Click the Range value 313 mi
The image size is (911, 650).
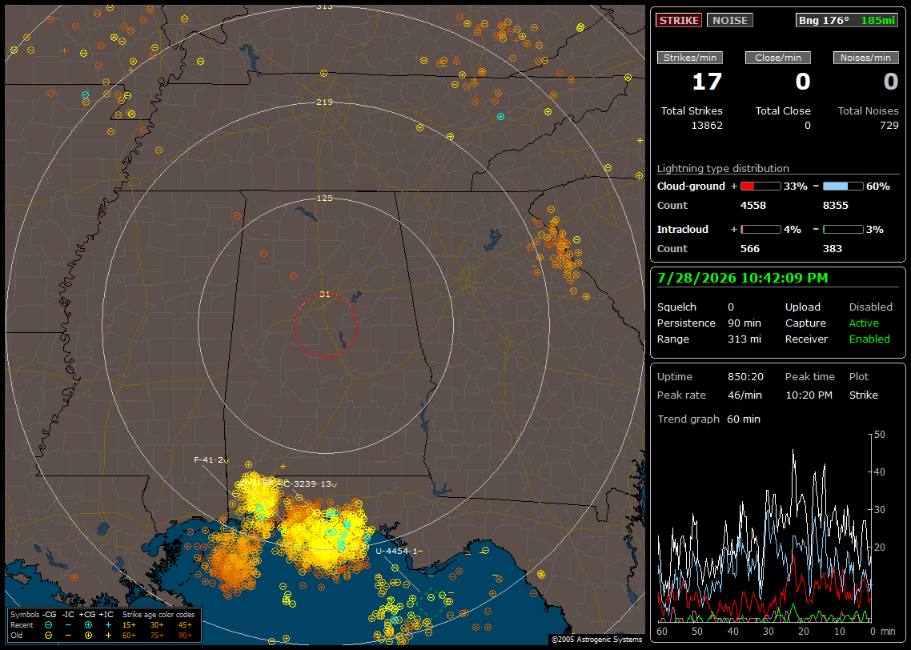[x=744, y=339]
